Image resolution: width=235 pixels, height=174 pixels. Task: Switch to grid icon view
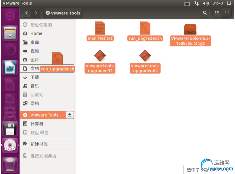tap(227, 13)
